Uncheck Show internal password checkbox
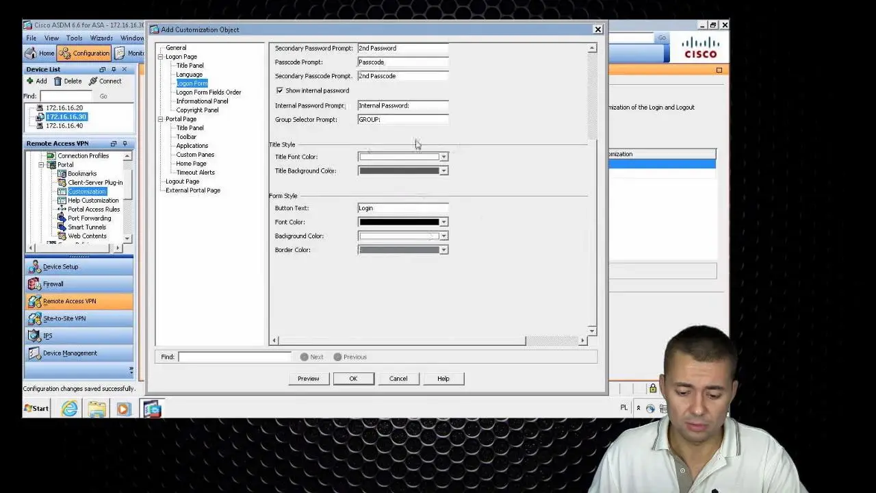Viewport: 876px width, 493px height. pos(279,90)
